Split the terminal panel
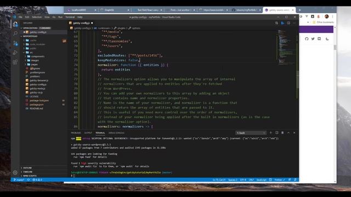 click(x=276, y=132)
